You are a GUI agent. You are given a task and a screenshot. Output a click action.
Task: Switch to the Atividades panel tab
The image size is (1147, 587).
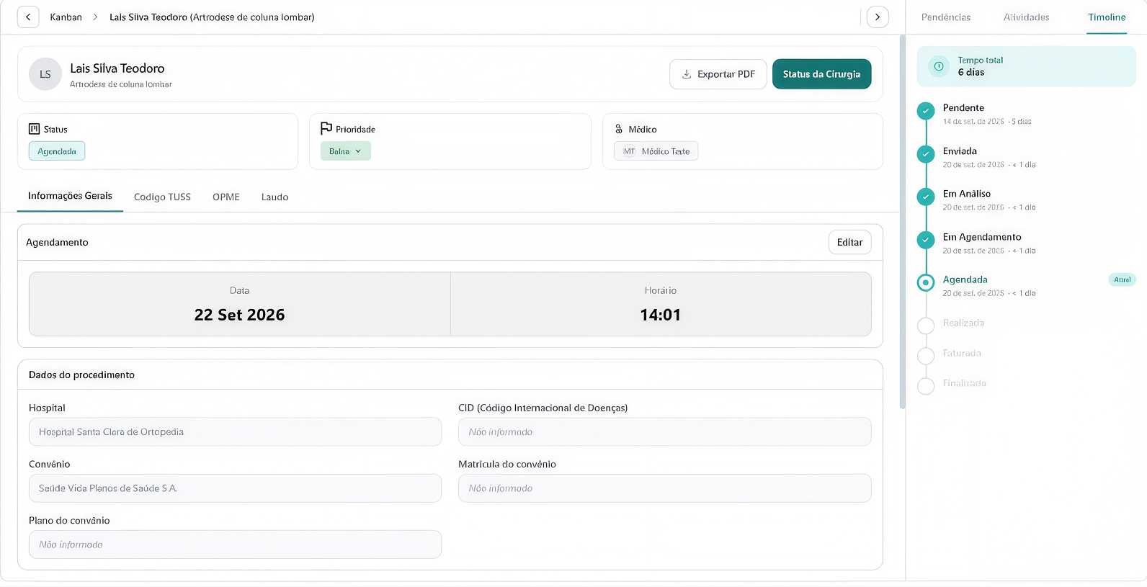1027,17
